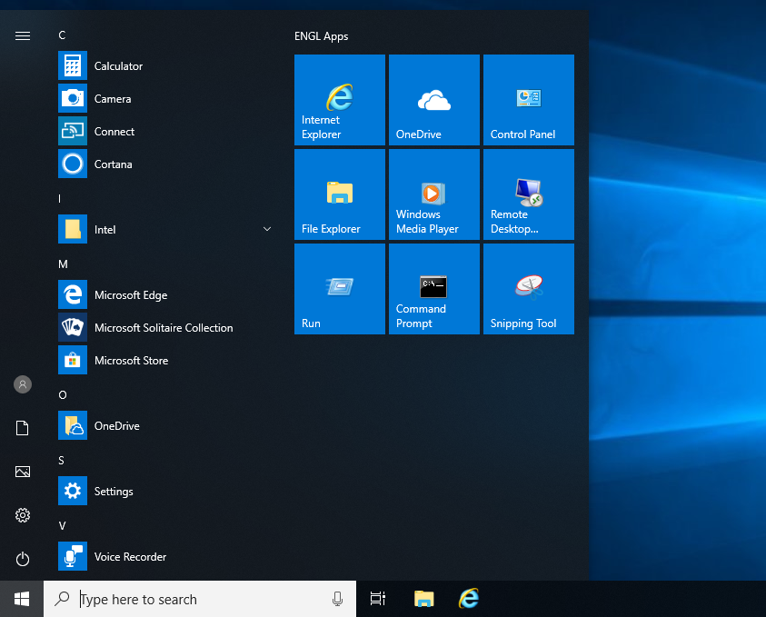The width and height of the screenshot is (766, 617).
Task: Open the Microsoft Store app
Action: click(165, 360)
